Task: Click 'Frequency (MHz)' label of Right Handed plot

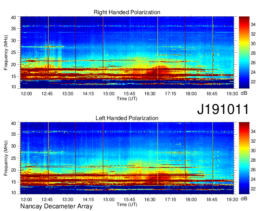Action: click(x=6, y=52)
